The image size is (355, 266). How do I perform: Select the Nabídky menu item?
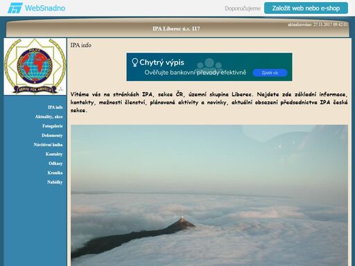click(x=55, y=182)
